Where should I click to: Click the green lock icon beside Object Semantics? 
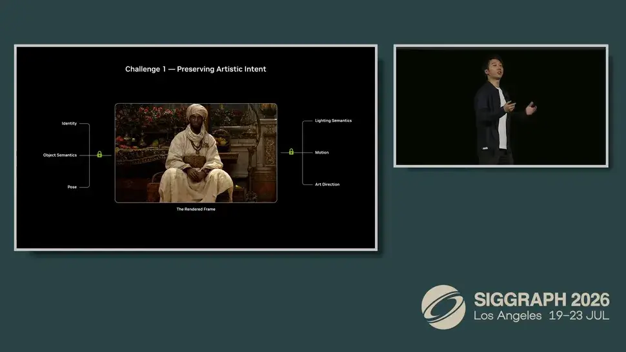click(x=99, y=155)
